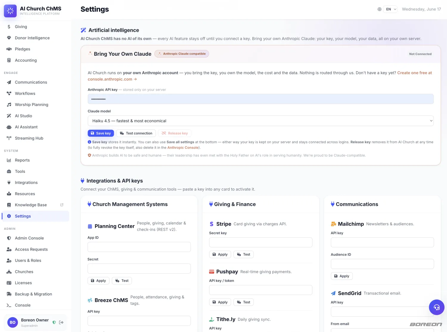Click Test under Stripe secret key
This screenshot has height=332, width=447.
click(x=243, y=255)
